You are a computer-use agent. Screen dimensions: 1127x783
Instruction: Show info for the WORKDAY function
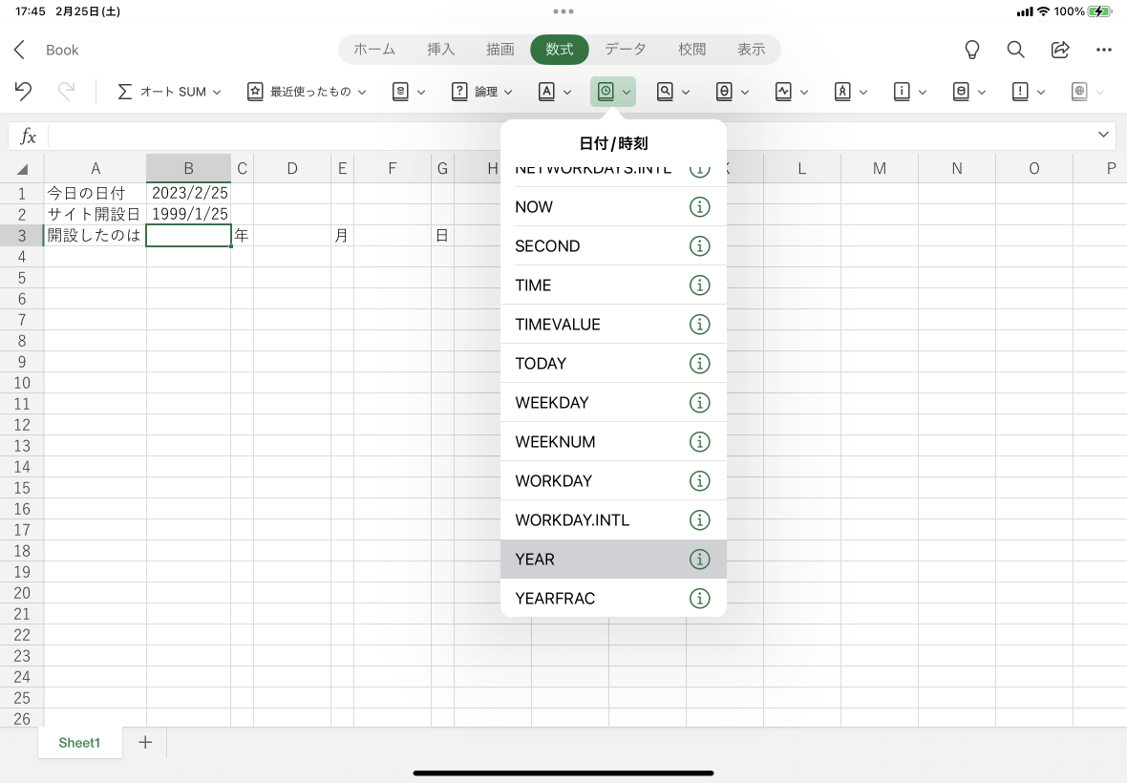(x=699, y=480)
